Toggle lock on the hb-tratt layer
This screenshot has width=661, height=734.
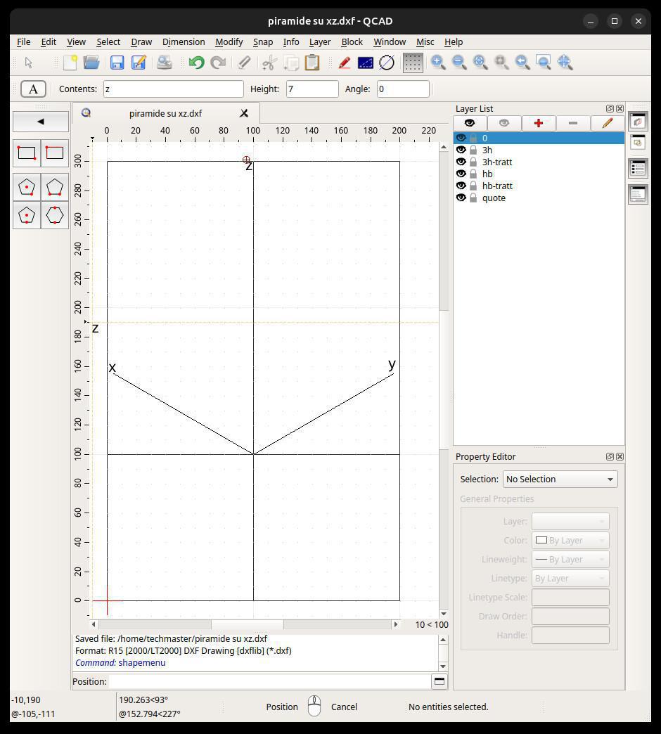[473, 186]
